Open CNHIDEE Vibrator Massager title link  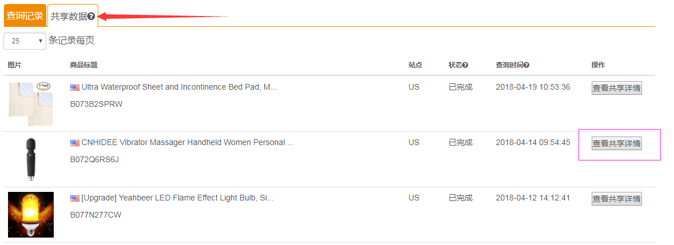tap(188, 142)
